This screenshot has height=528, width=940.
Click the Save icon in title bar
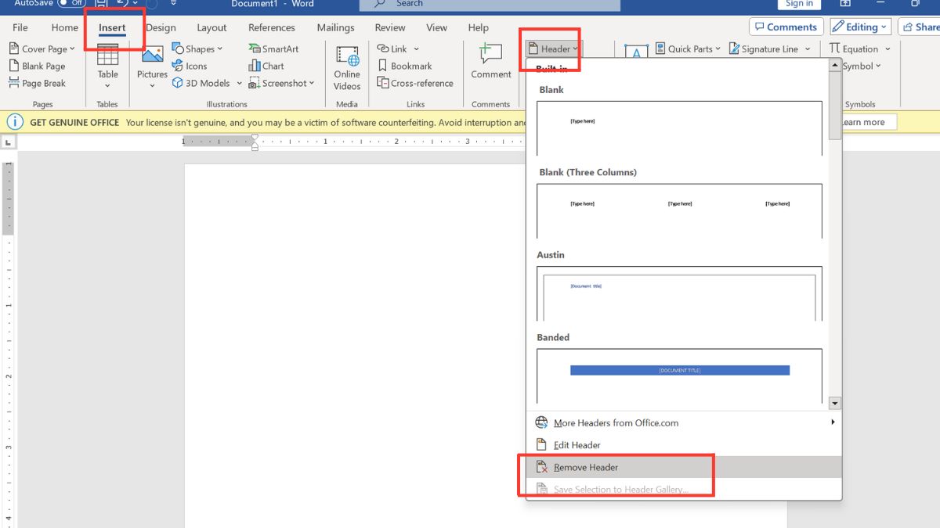coord(101,3)
